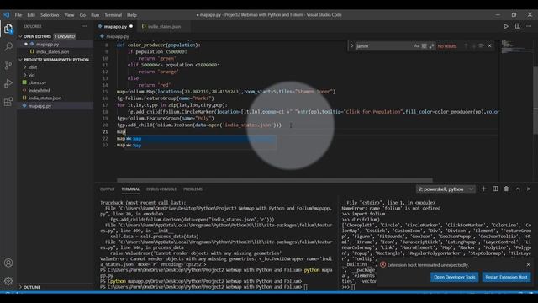Screen dimensions: 538x303
Task: Switch to the mapapp.py editor tab
Action: (116, 26)
